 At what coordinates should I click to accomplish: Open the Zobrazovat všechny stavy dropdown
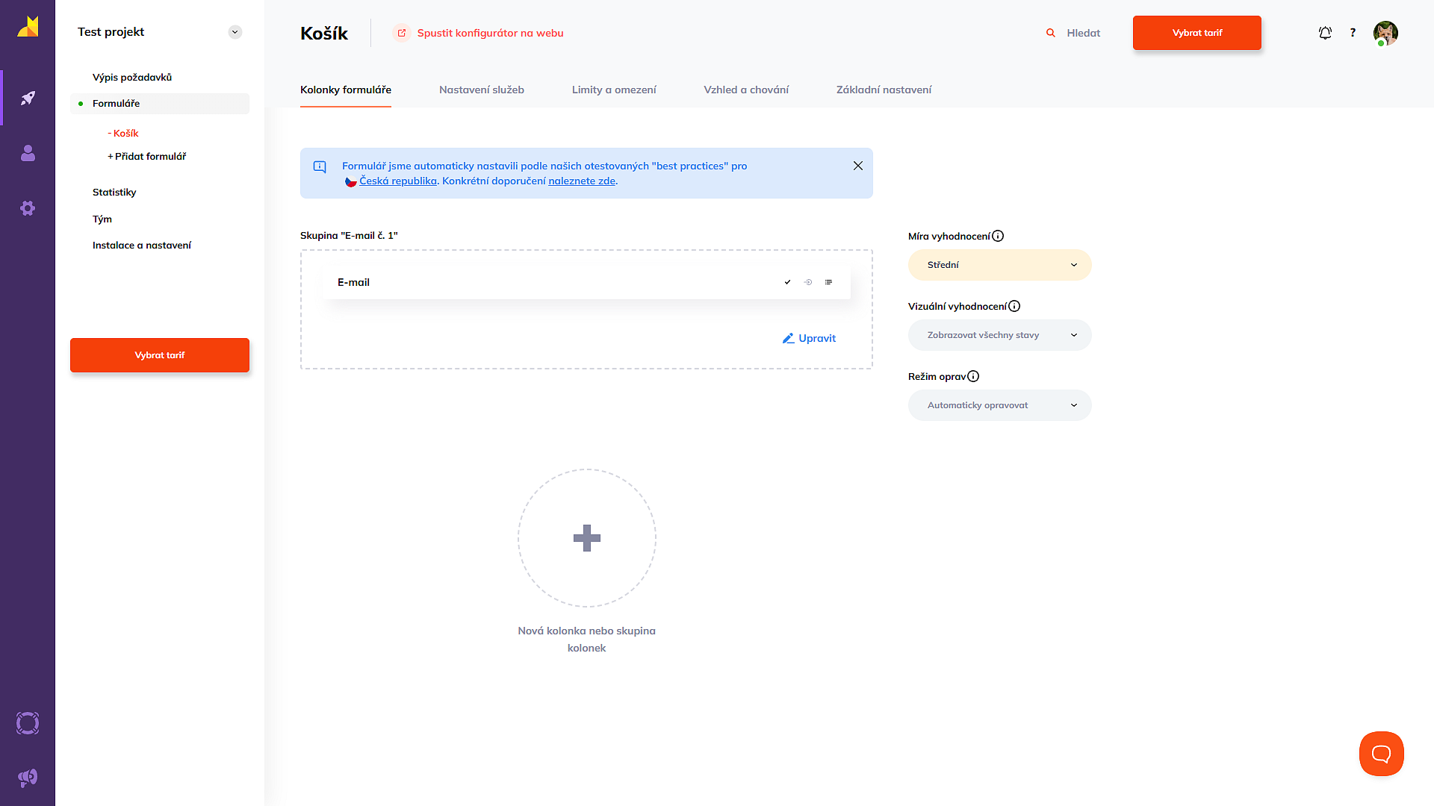tap(999, 335)
